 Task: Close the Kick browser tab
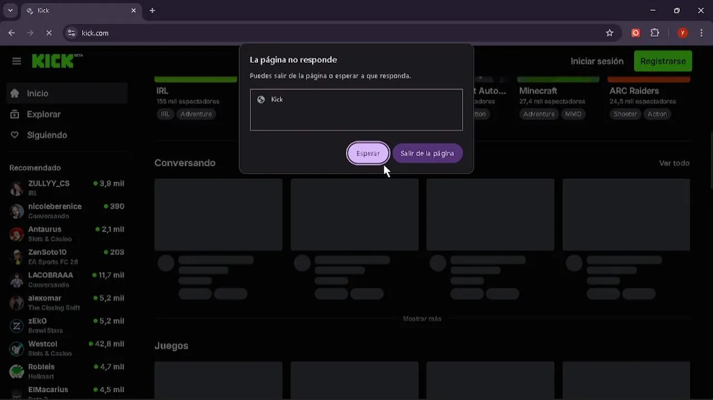(133, 11)
